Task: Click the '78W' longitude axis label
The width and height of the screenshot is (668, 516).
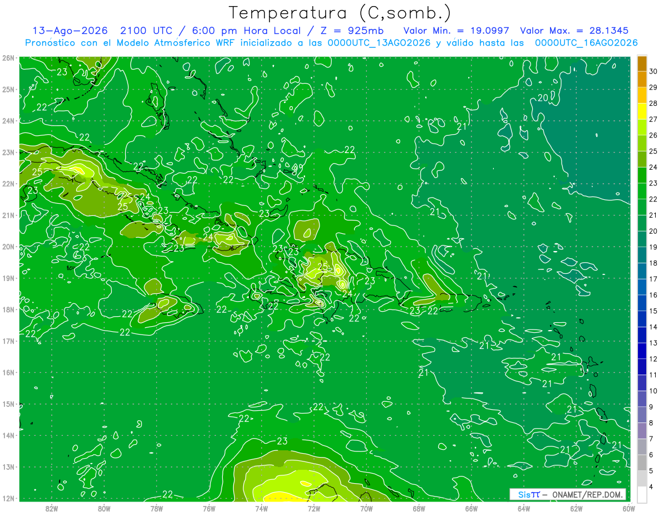Action: [x=156, y=508]
